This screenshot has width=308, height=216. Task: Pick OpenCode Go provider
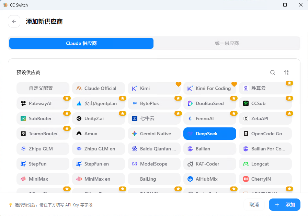pos(265,134)
